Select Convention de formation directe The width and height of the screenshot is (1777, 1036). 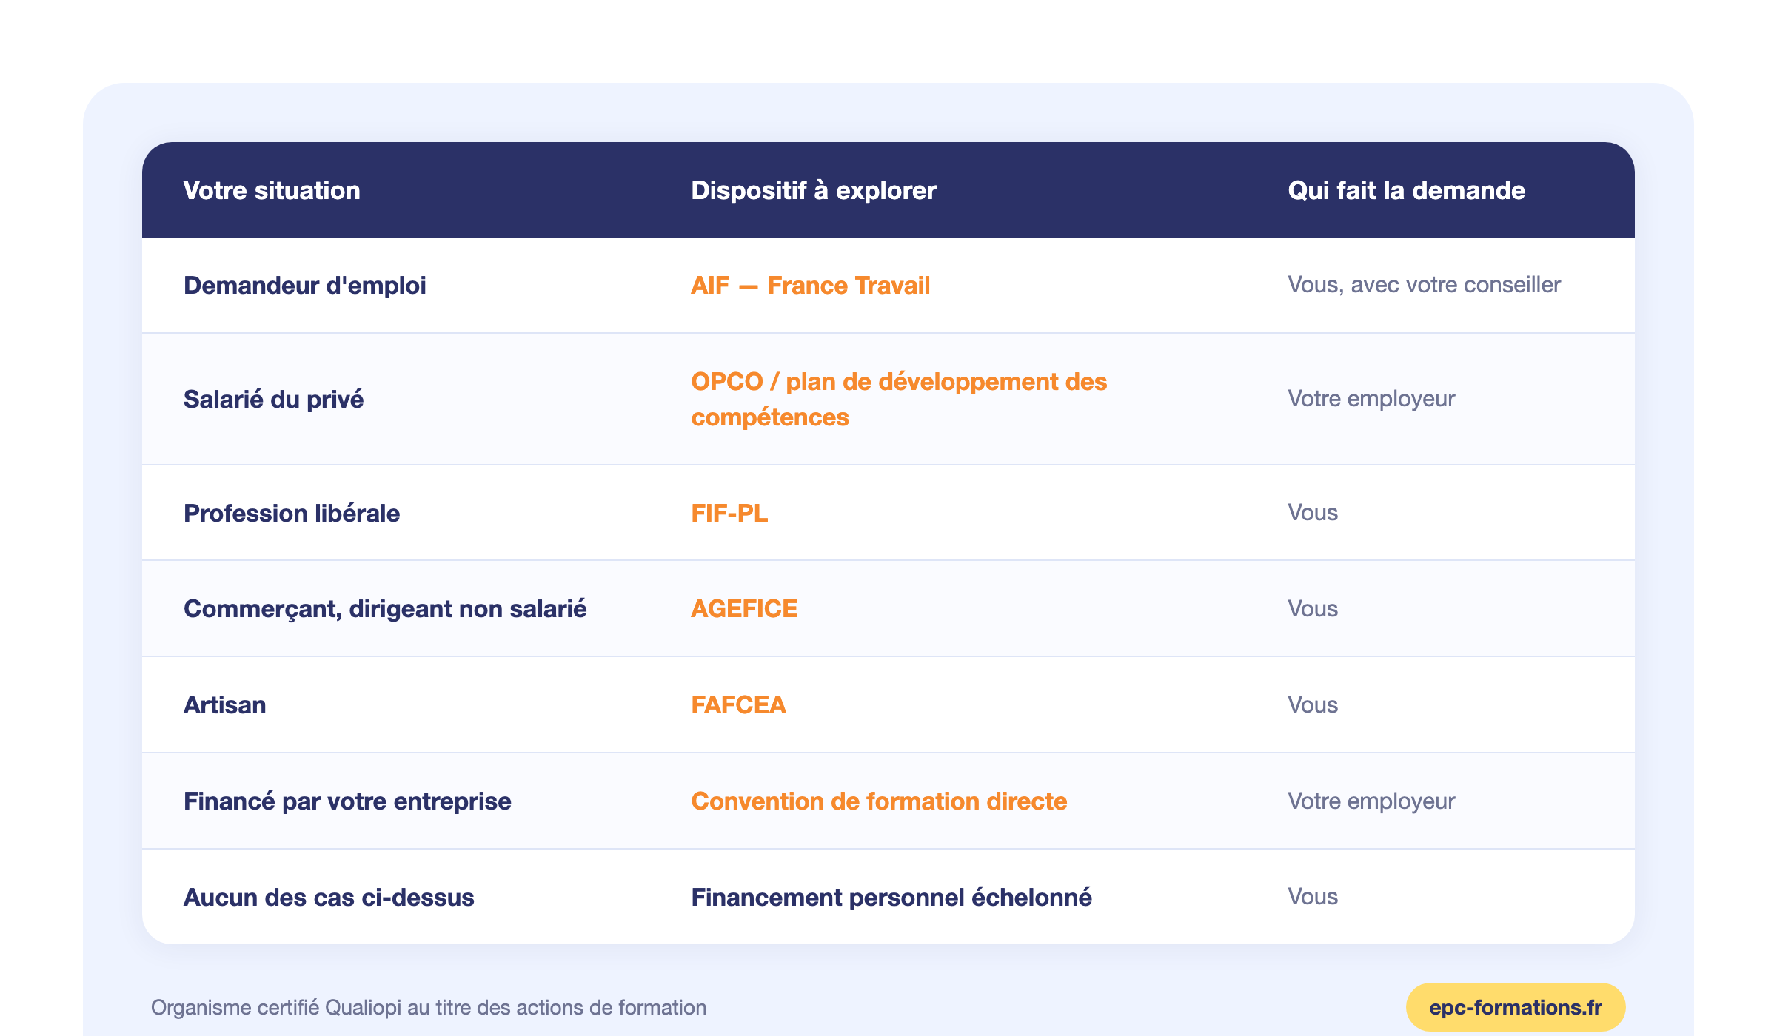point(879,801)
